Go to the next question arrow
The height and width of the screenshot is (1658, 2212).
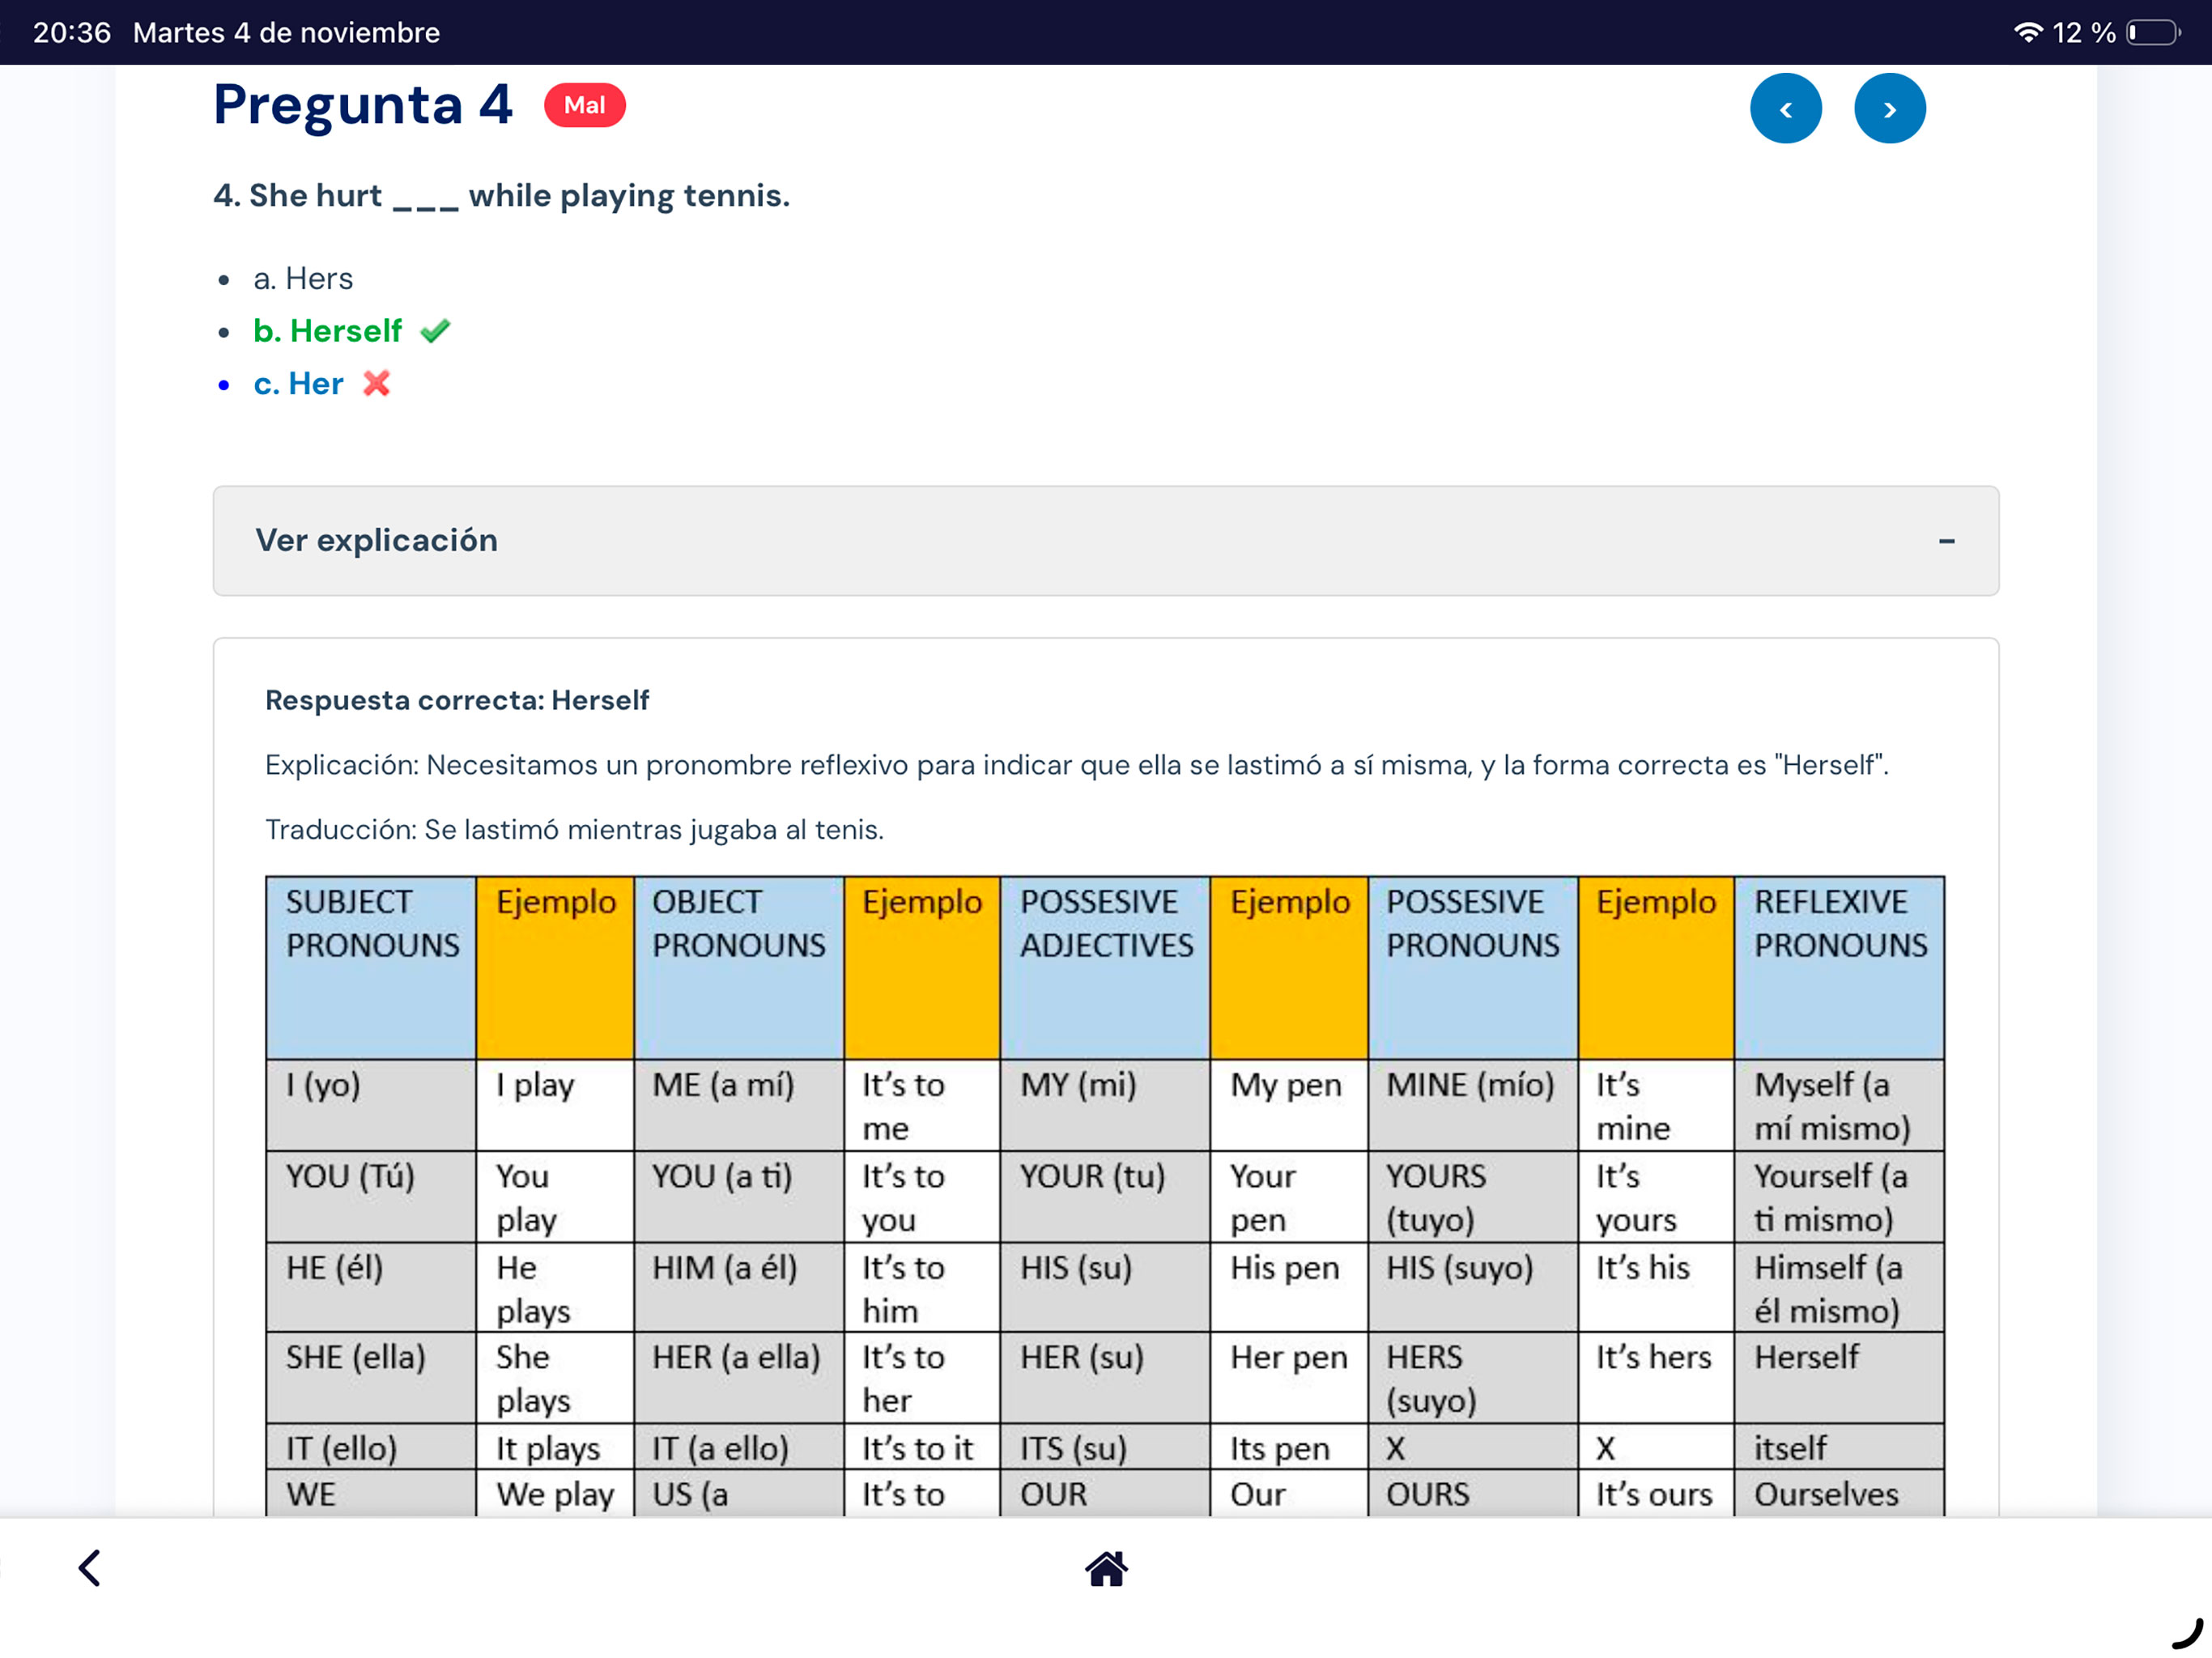(1889, 109)
